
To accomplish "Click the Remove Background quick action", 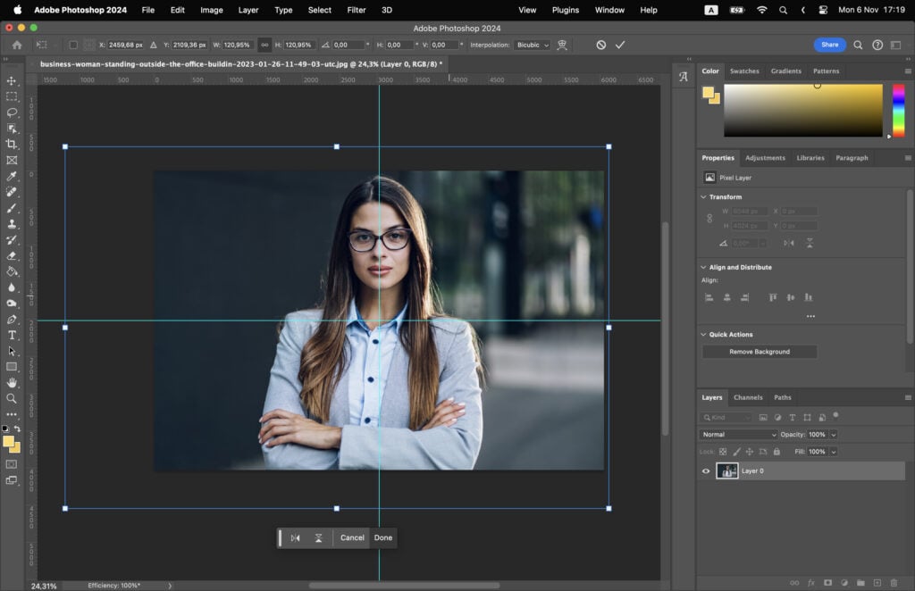I will (x=759, y=352).
